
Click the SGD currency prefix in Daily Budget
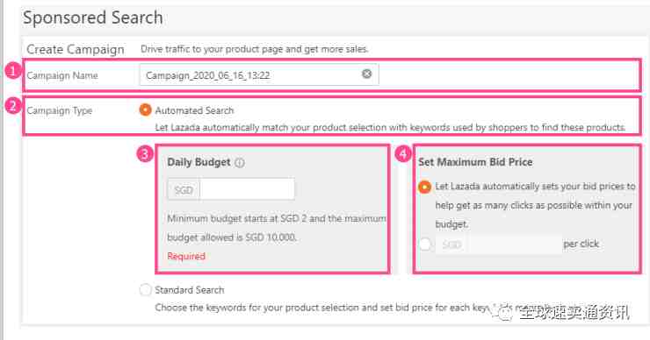pyautogui.click(x=184, y=190)
